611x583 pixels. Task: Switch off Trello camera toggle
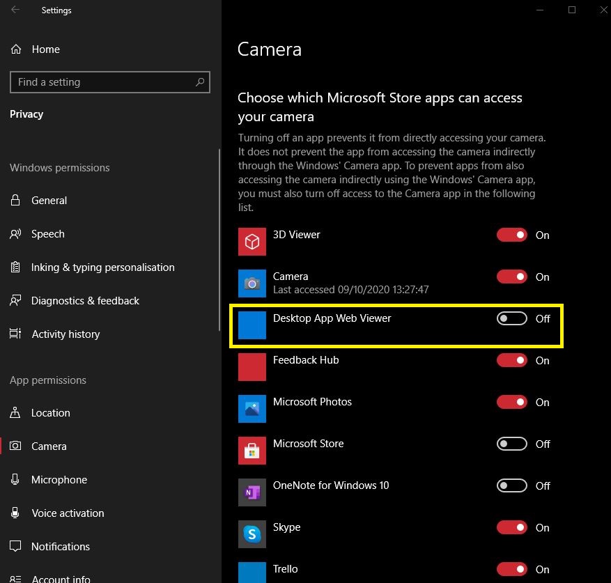tap(511, 569)
